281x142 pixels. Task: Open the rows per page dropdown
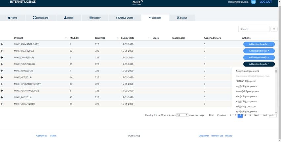[182, 115]
